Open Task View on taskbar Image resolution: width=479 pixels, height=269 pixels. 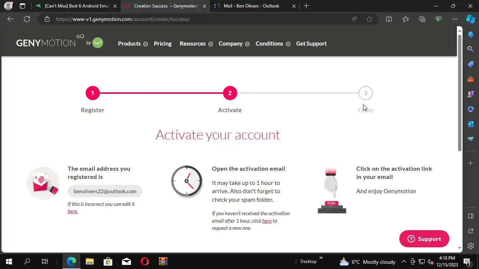[45, 262]
